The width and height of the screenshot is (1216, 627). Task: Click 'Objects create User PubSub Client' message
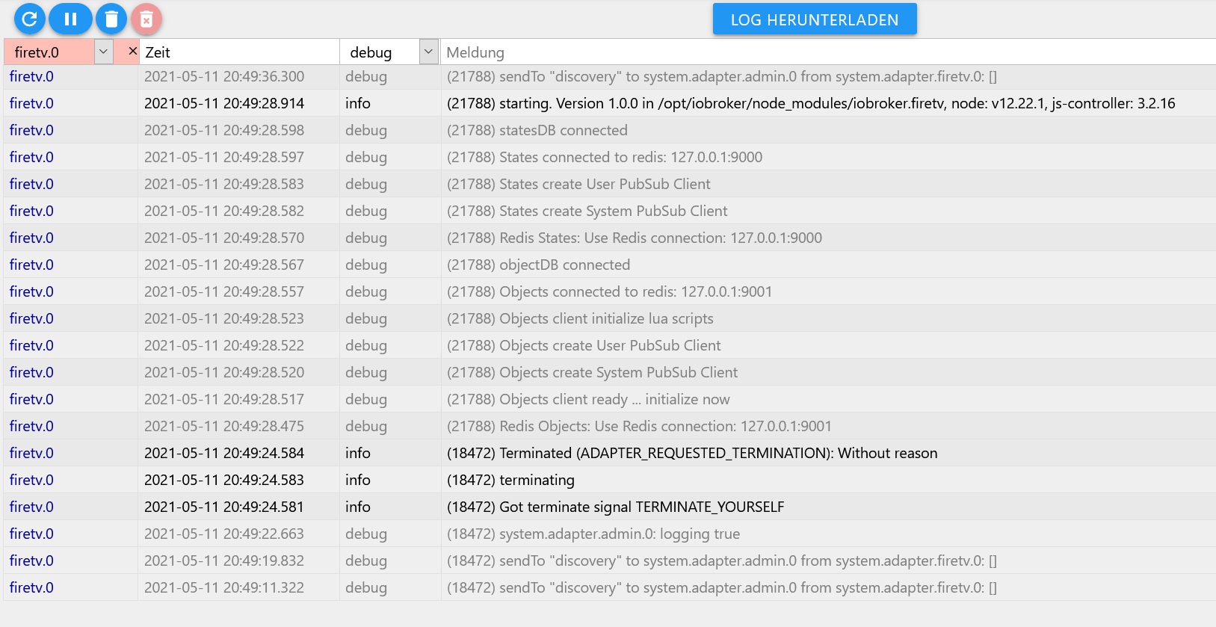coord(584,345)
